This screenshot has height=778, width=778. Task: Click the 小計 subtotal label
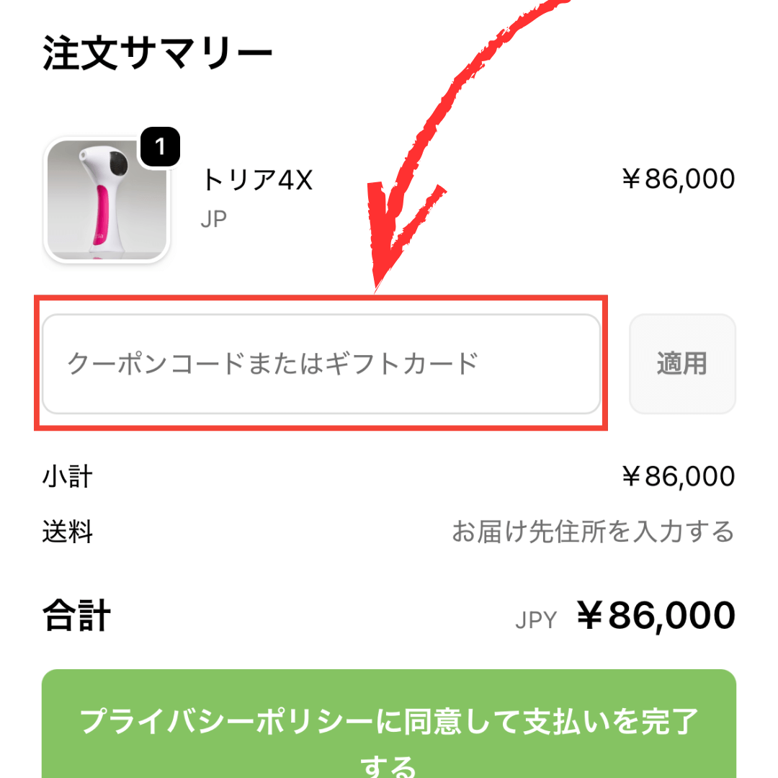[x=67, y=476]
